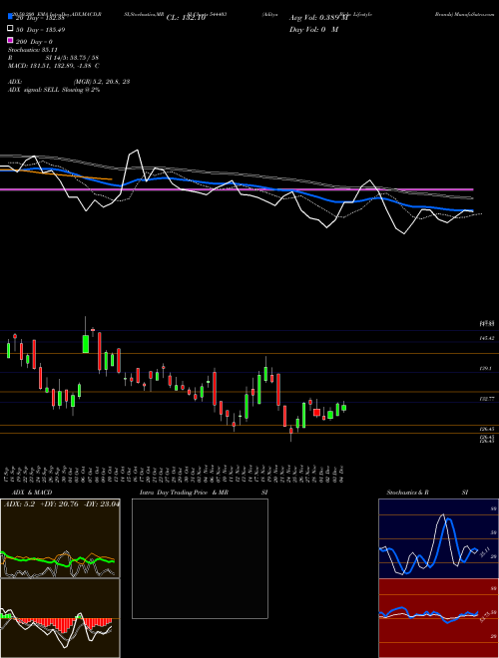Click the 'Day Vol: 0 M' label
This screenshot has width=499, height=658.
pos(313,29)
